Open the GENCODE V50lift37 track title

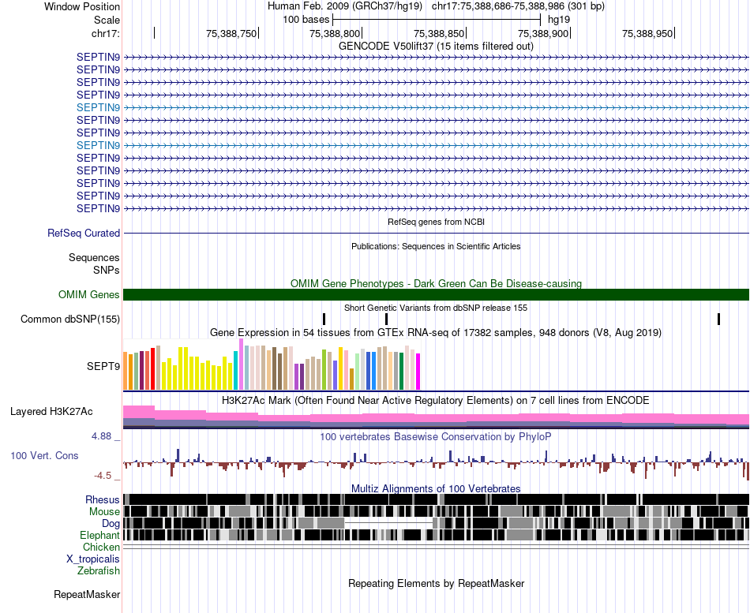(x=436, y=46)
